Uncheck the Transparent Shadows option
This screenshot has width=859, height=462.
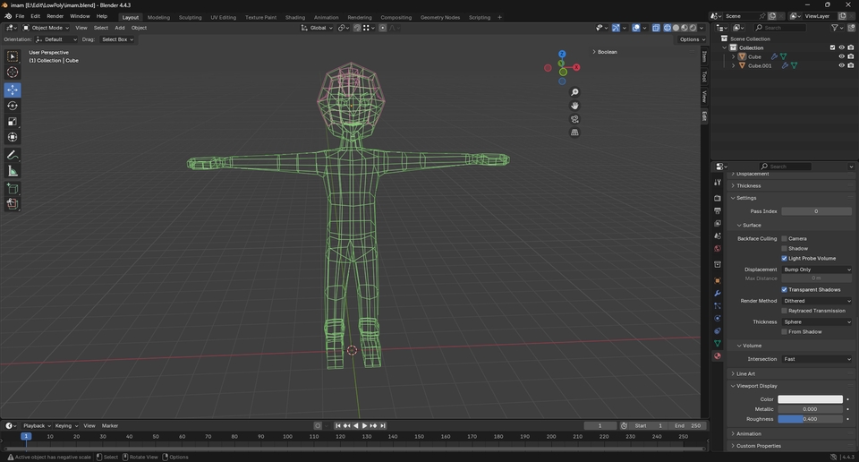(785, 290)
